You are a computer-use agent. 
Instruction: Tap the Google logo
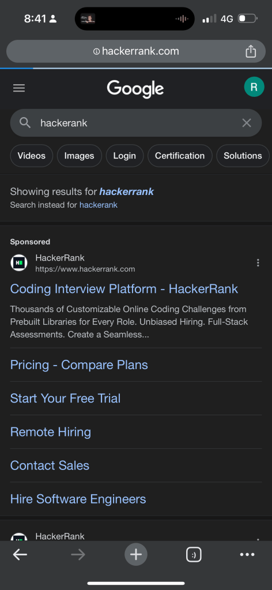point(135,89)
